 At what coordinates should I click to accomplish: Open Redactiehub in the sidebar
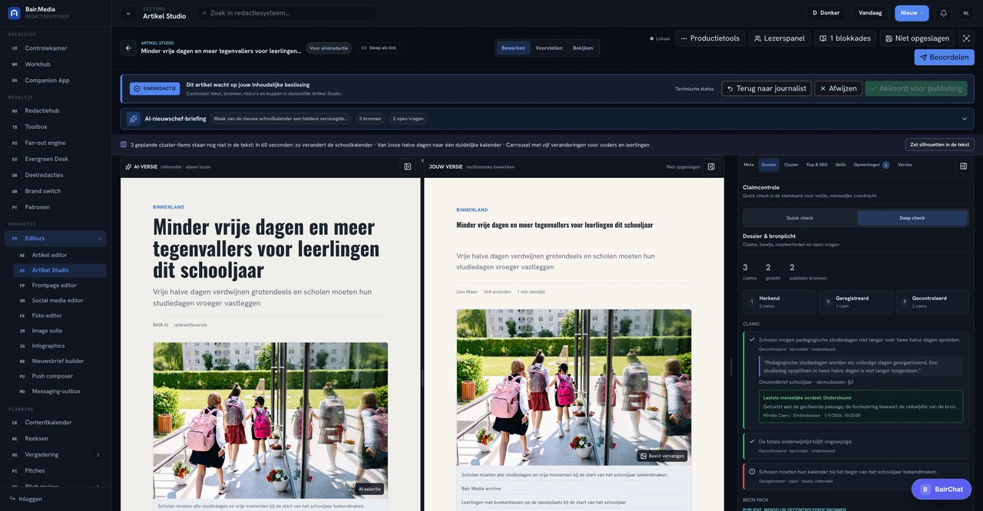[x=55, y=110]
